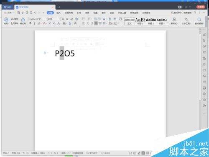Toggle Underline formatting
Image resolution: width=209 pixels, height=157 pixels.
[x=38, y=23]
